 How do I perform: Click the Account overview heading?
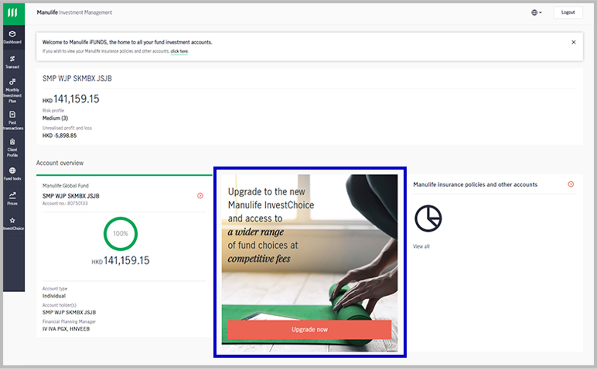[x=60, y=163]
